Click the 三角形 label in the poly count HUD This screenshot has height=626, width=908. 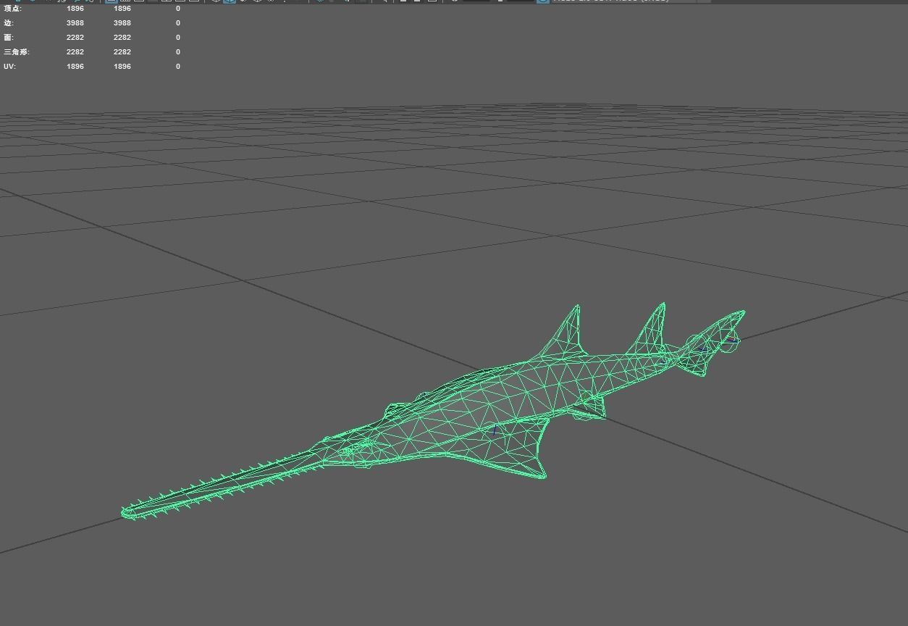[x=17, y=52]
